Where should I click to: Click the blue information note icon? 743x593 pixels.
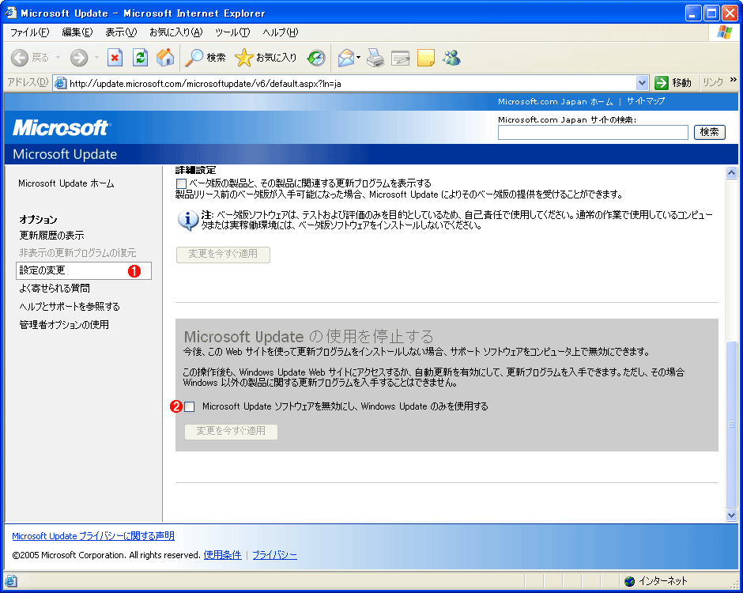(x=187, y=220)
